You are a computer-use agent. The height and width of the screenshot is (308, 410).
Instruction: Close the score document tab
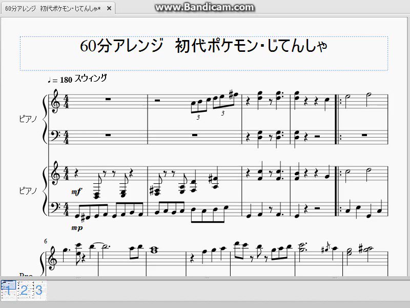pos(109,8)
